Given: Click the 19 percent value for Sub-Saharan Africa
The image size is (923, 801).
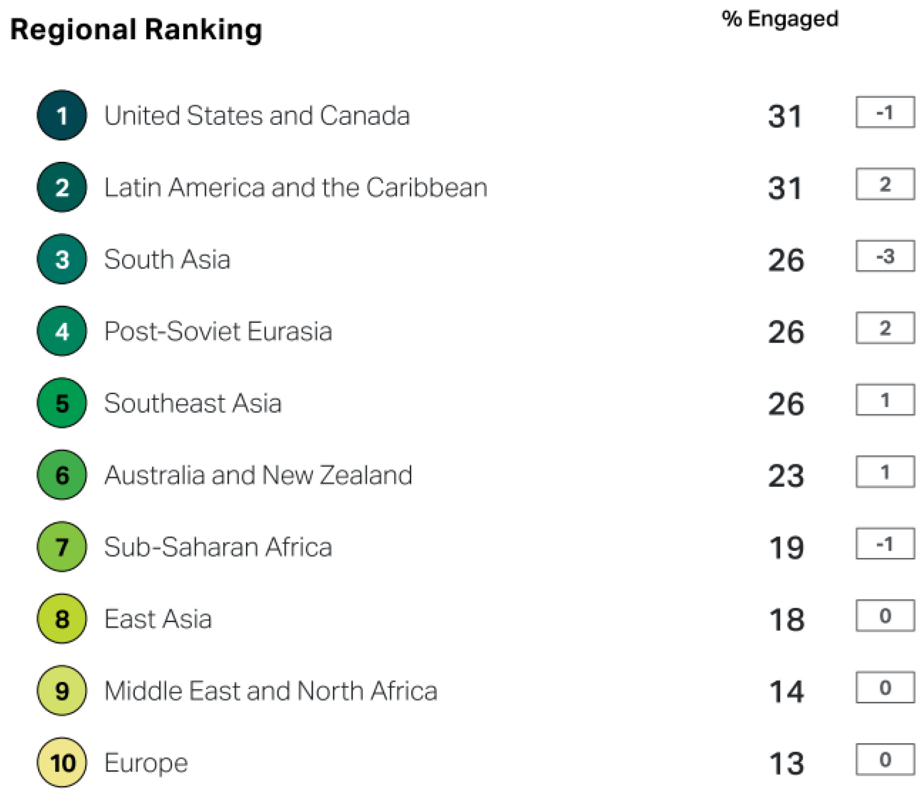Looking at the screenshot, I should pos(786,548).
